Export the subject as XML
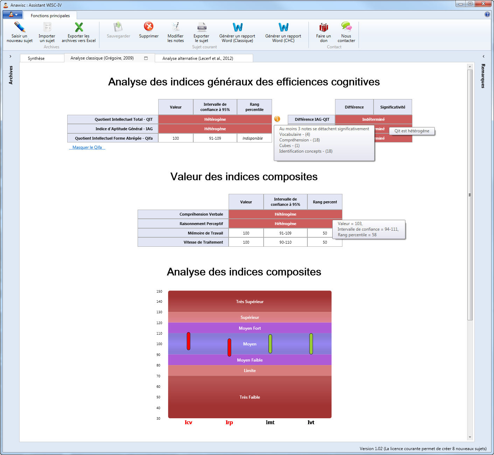This screenshot has height=455, width=494. (x=202, y=27)
